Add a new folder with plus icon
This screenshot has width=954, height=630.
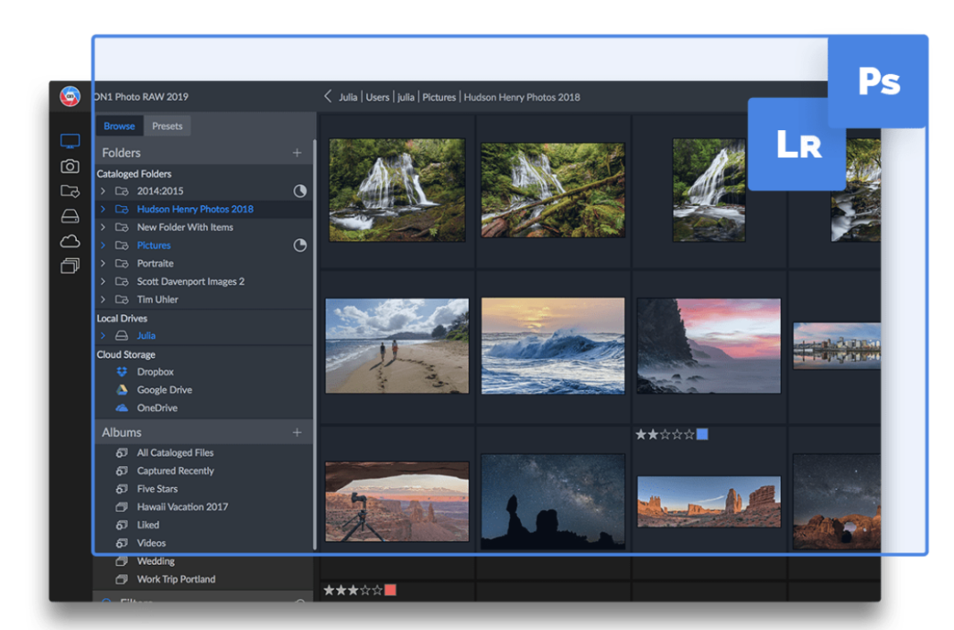(297, 153)
